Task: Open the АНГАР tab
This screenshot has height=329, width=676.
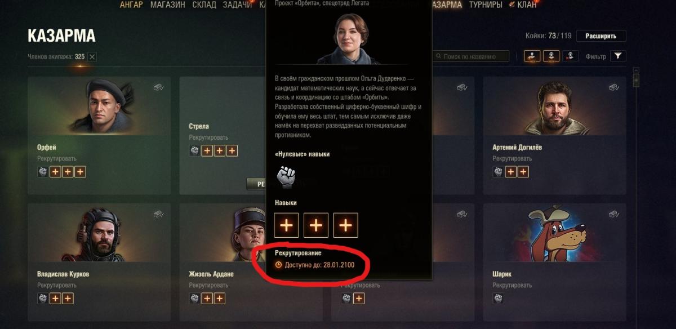Action: (x=131, y=5)
